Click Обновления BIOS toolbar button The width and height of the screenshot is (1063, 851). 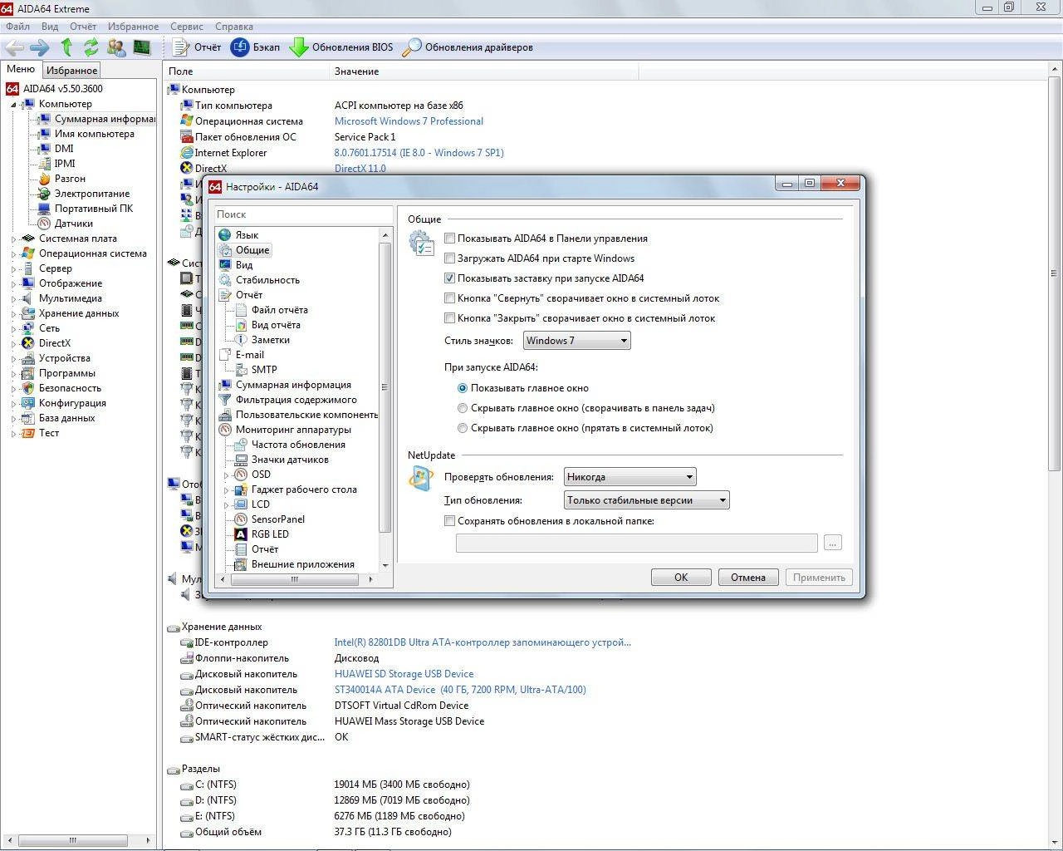(x=341, y=47)
